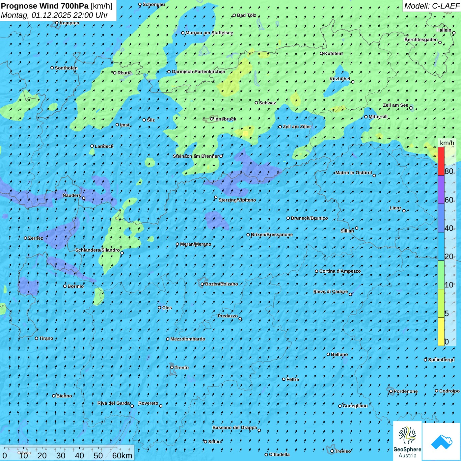Click the 'Prognose Wind 700hPa' title

point(45,6)
